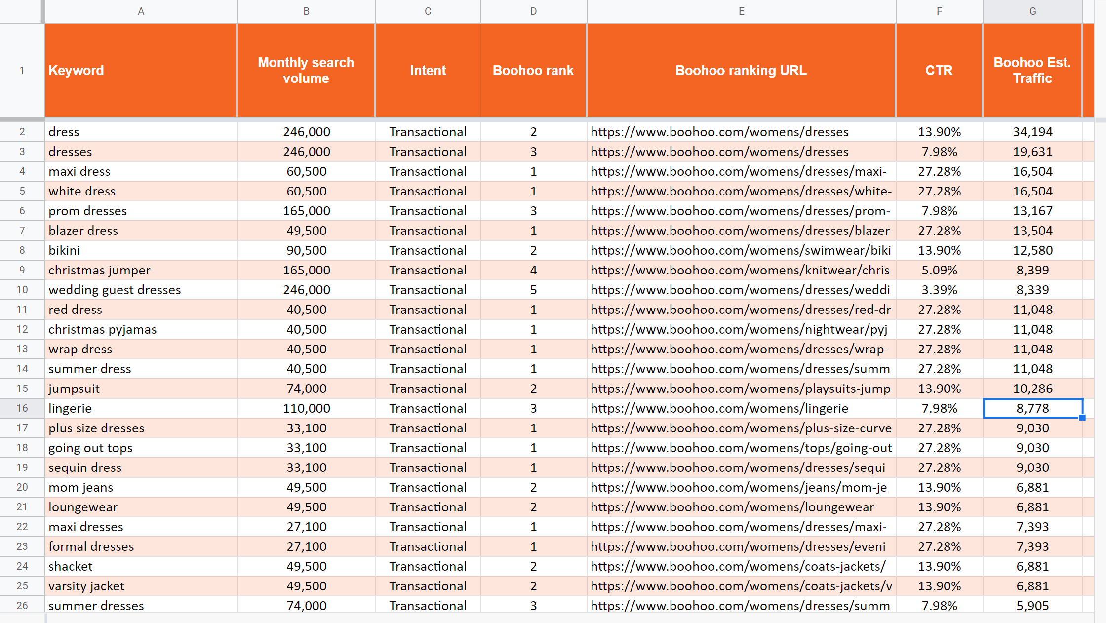This screenshot has width=1106, height=623.
Task: Open the tops/going-out URL cell
Action: click(741, 448)
